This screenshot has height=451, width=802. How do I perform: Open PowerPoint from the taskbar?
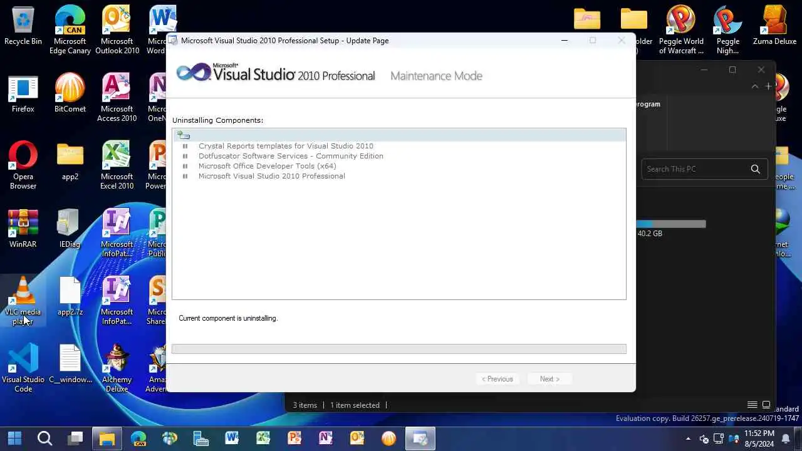coord(294,438)
